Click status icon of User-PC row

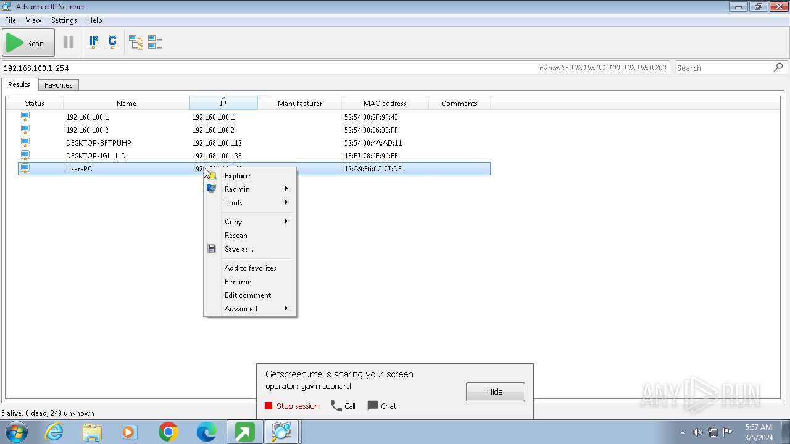coord(25,168)
